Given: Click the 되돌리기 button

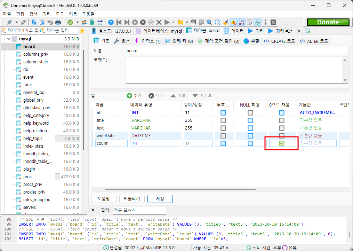Looking at the screenshot, I should (132, 199).
